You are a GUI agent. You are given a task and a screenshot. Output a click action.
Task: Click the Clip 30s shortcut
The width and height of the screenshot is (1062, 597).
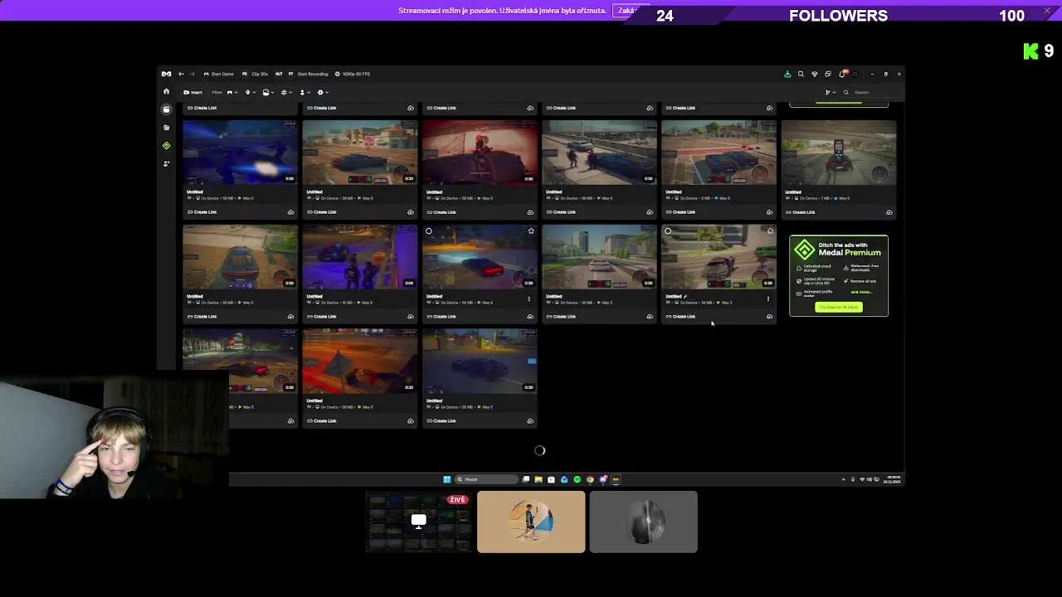pyautogui.click(x=255, y=74)
